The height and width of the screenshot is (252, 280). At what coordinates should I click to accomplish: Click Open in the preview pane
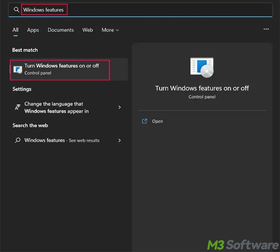157,121
